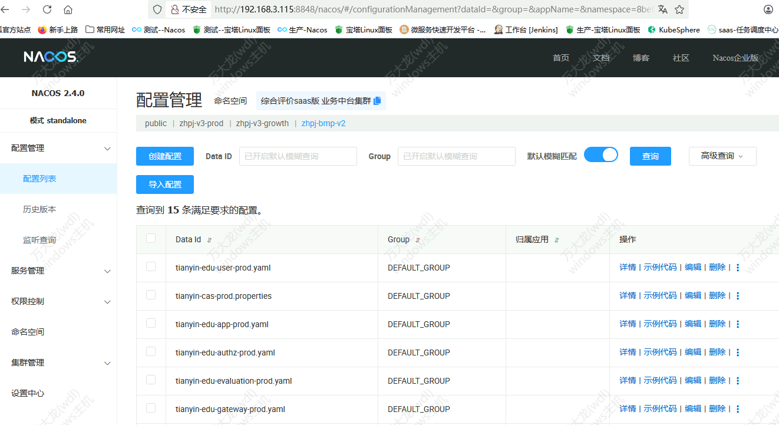Copy the namespace ID with the copy icon
779x425 pixels.
[x=377, y=101]
